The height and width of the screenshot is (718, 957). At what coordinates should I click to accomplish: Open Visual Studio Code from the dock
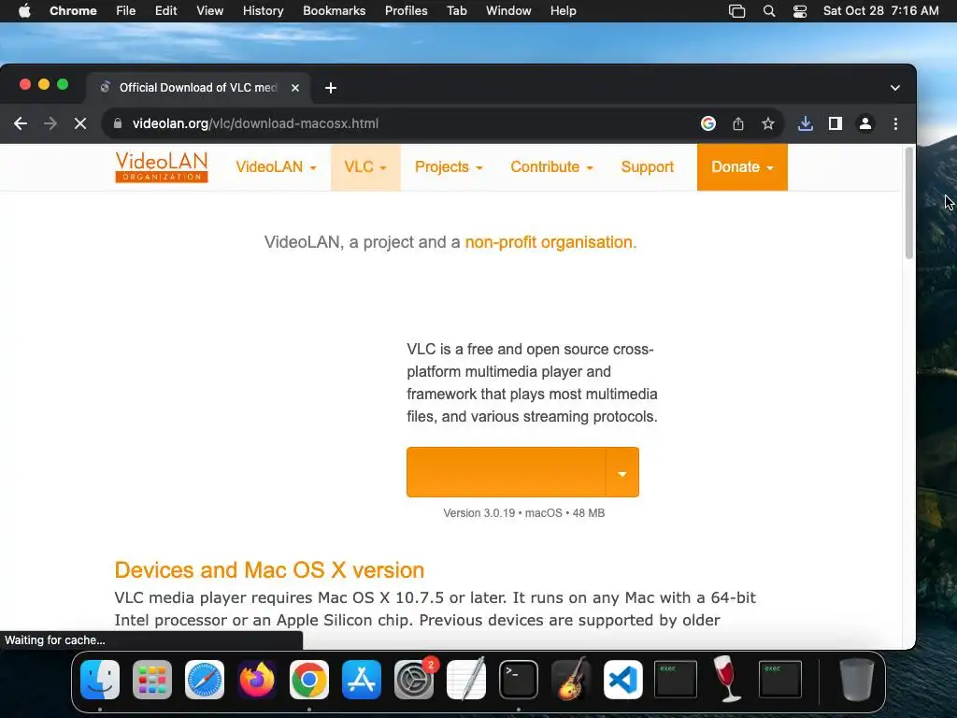pyautogui.click(x=623, y=680)
